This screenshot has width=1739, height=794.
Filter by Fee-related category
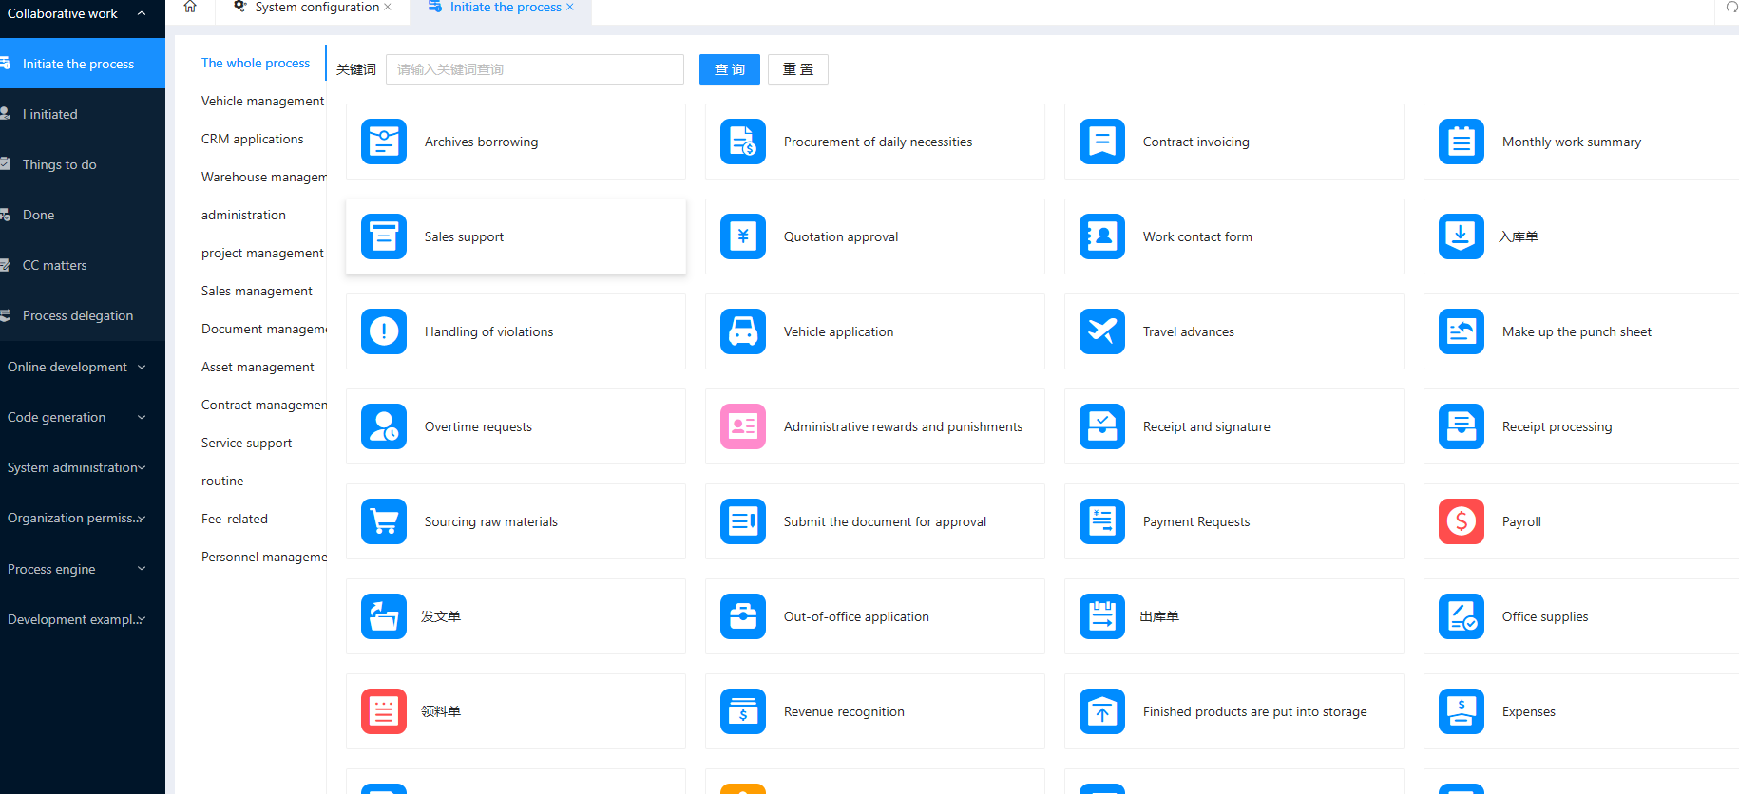235,519
